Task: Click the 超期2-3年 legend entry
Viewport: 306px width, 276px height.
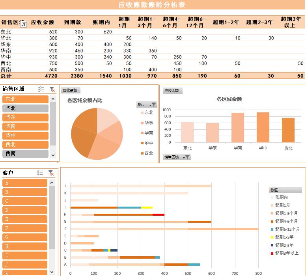Action: (x=282, y=245)
